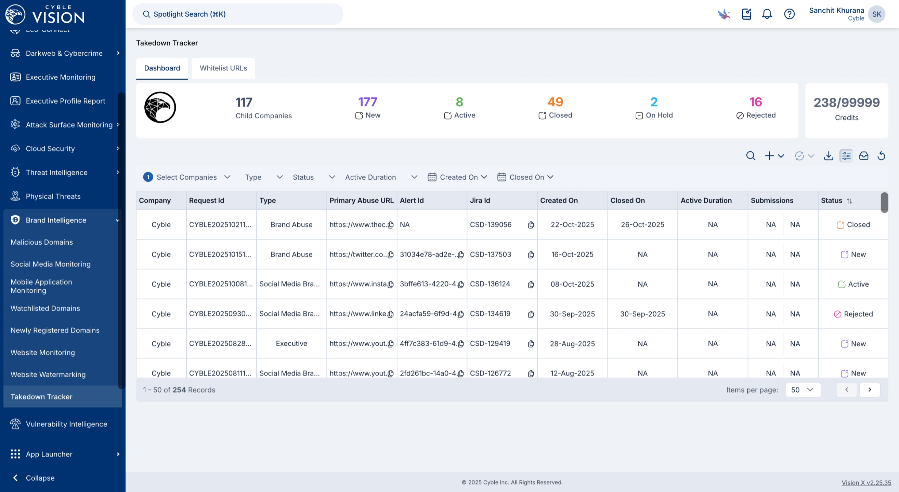Screen dimensions: 899x492
Task: Open the Items per page 50 dropdown
Action: pyautogui.click(x=803, y=390)
